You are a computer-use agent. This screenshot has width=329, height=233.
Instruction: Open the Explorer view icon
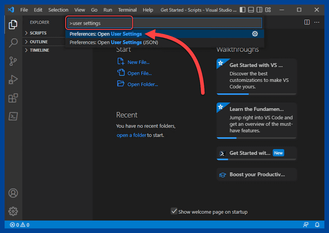13,24
